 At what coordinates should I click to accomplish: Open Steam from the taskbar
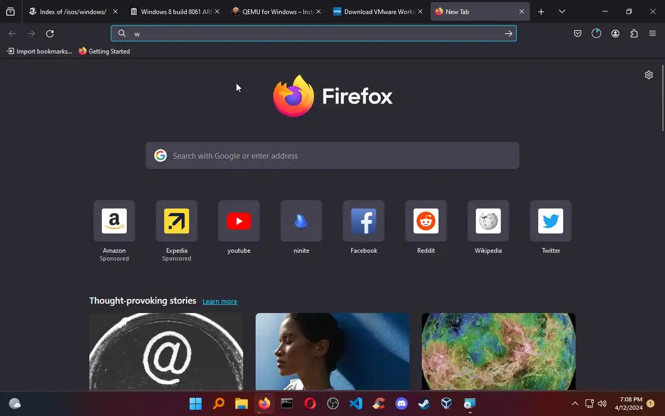[424, 404]
